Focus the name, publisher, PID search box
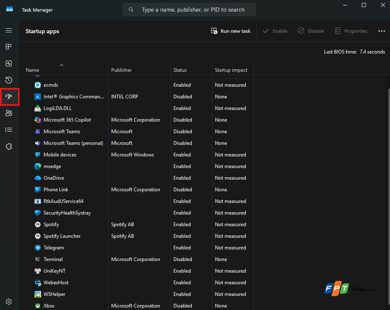Image resolution: width=390 pixels, height=310 pixels. pyautogui.click(x=189, y=10)
